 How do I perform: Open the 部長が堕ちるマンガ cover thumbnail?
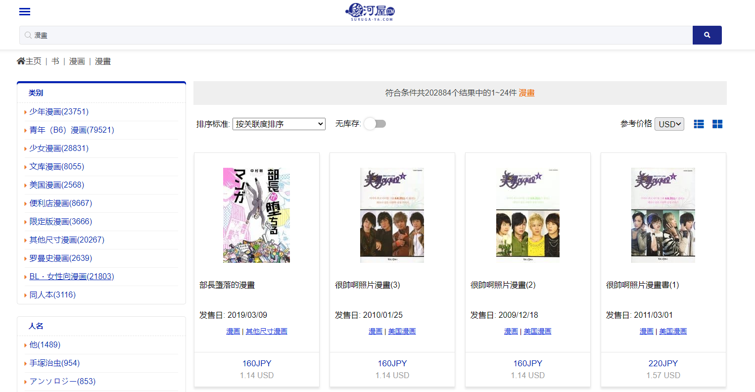point(256,215)
